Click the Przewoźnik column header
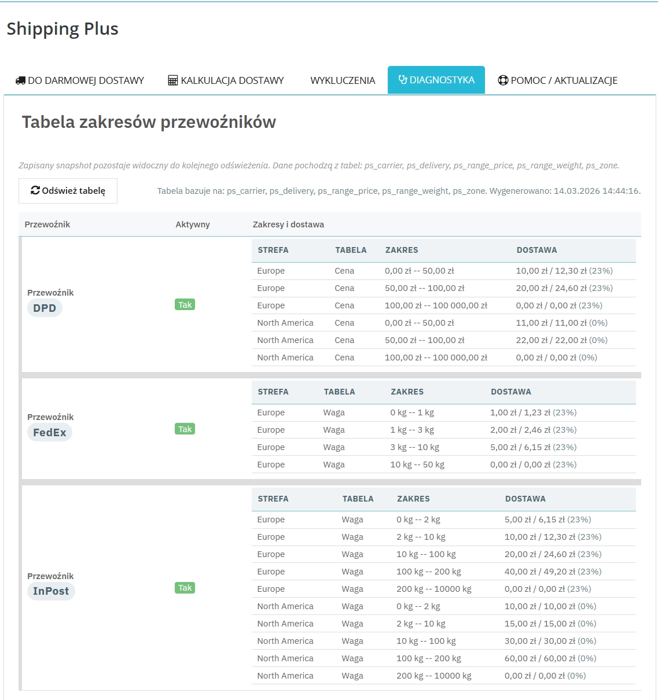This screenshot has height=700, width=658. pos(47,224)
